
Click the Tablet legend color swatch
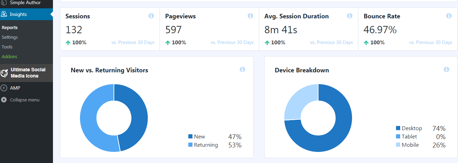398,137
